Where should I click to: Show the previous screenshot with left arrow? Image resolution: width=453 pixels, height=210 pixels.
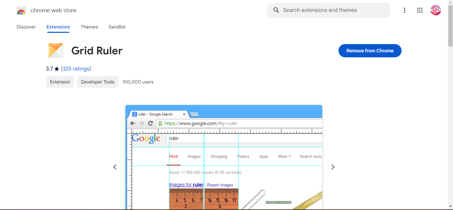(115, 167)
